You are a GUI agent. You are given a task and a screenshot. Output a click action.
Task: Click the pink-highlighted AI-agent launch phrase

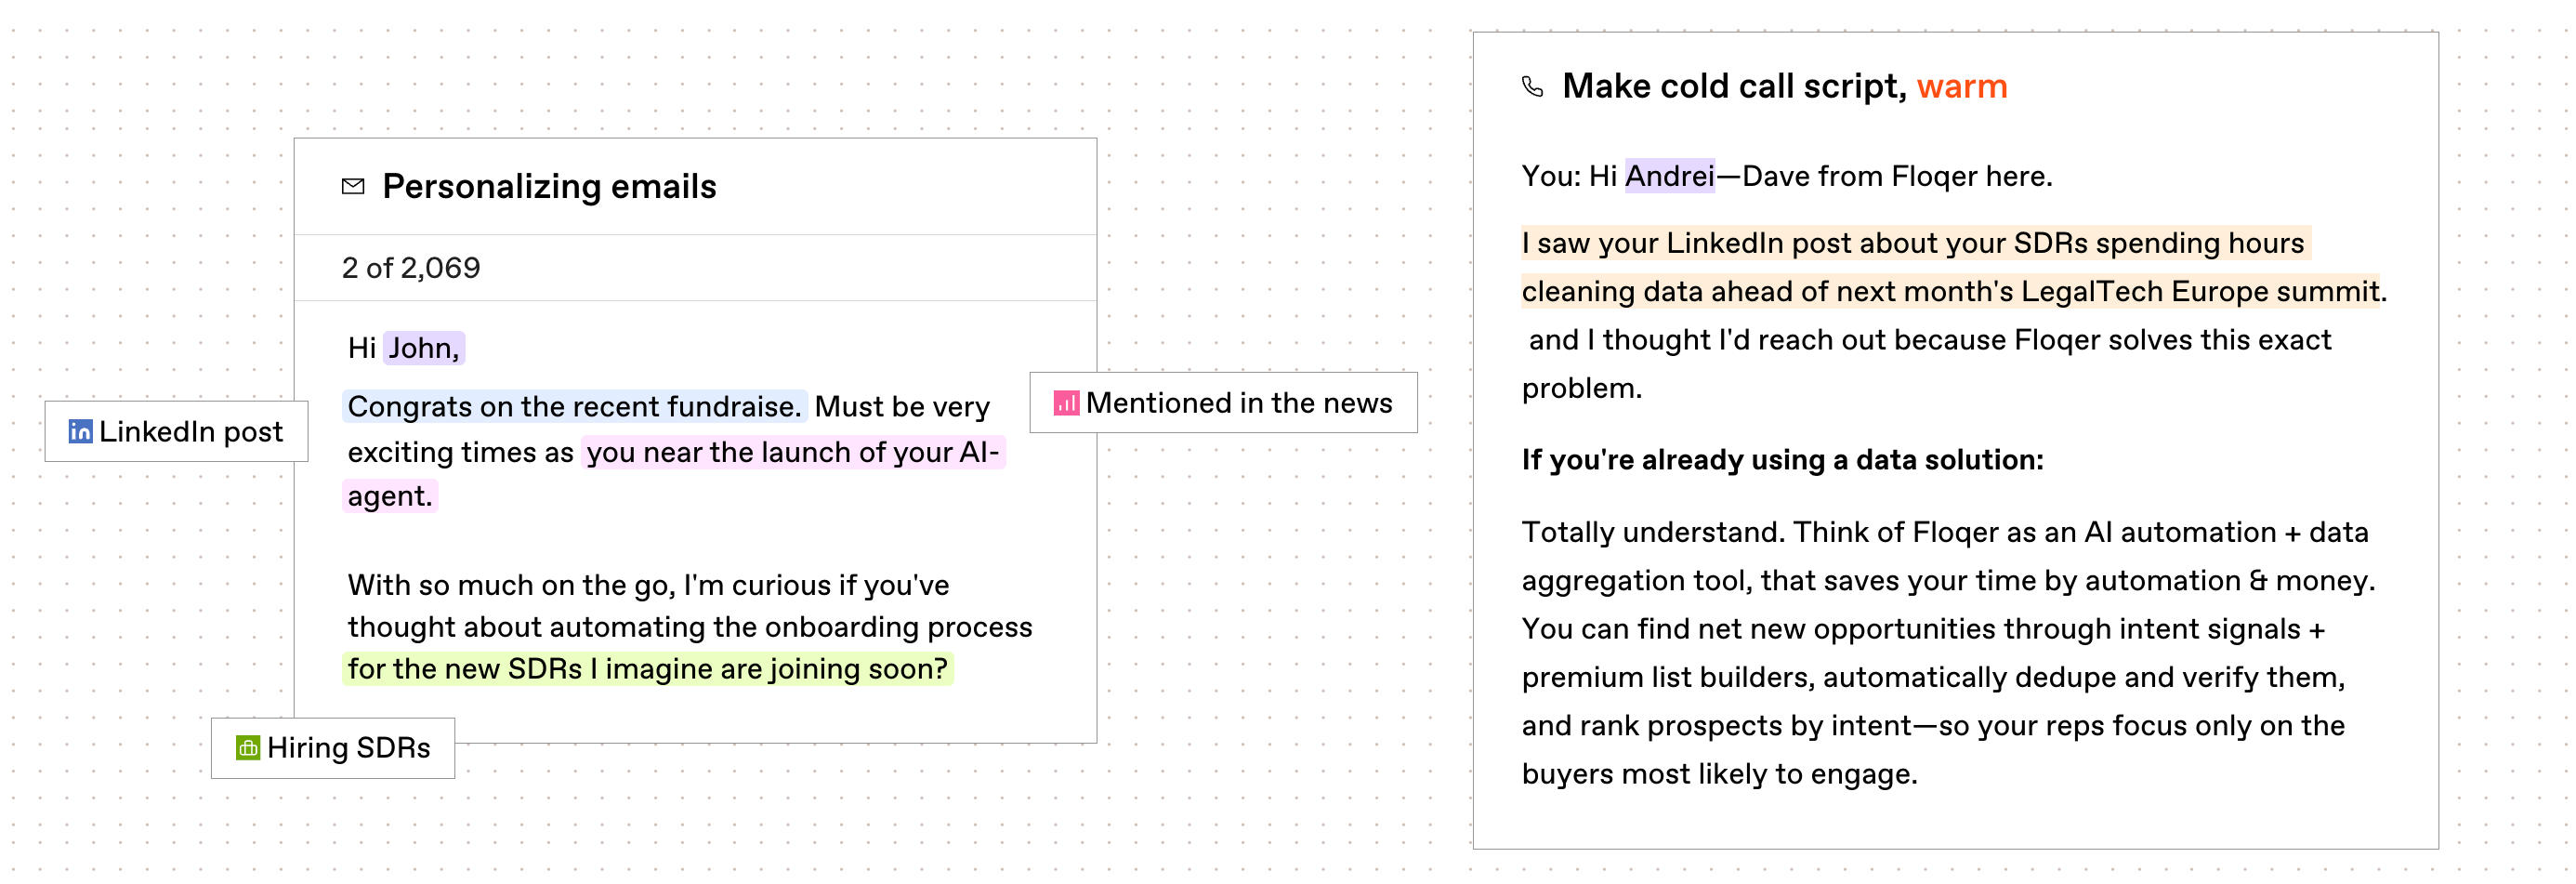tap(792, 453)
